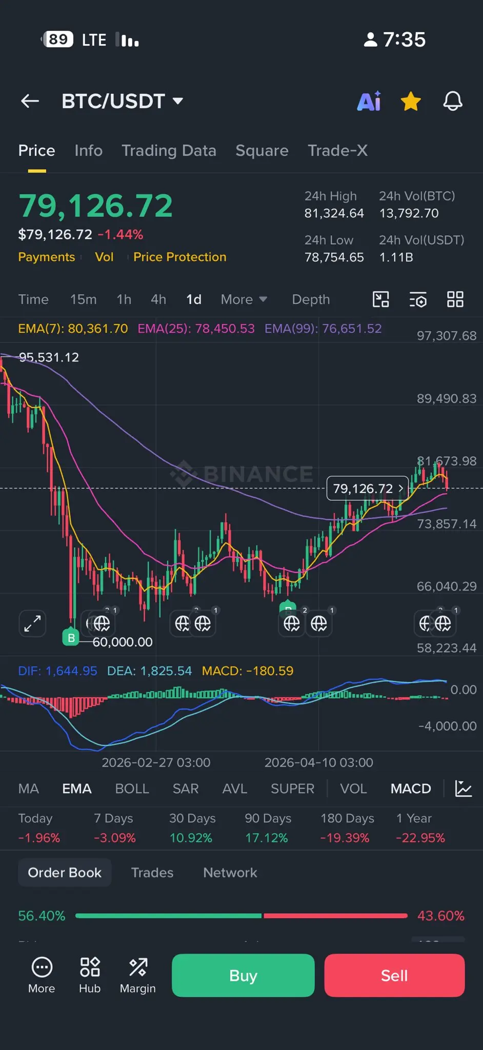Tap the 7:35 clock in status bar
The height and width of the screenshot is (1050, 483).
point(404,39)
